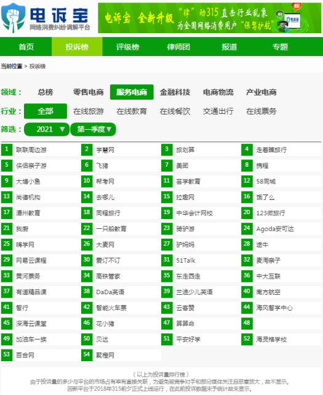The width and height of the screenshot is (323, 395).
Task: Open rank 46 entry 花小猪
Action: tap(105, 324)
